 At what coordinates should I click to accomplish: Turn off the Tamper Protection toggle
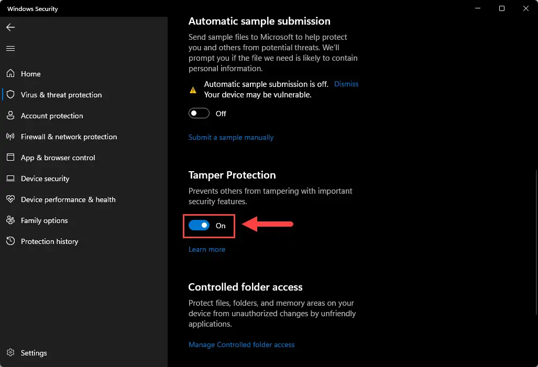coord(199,225)
